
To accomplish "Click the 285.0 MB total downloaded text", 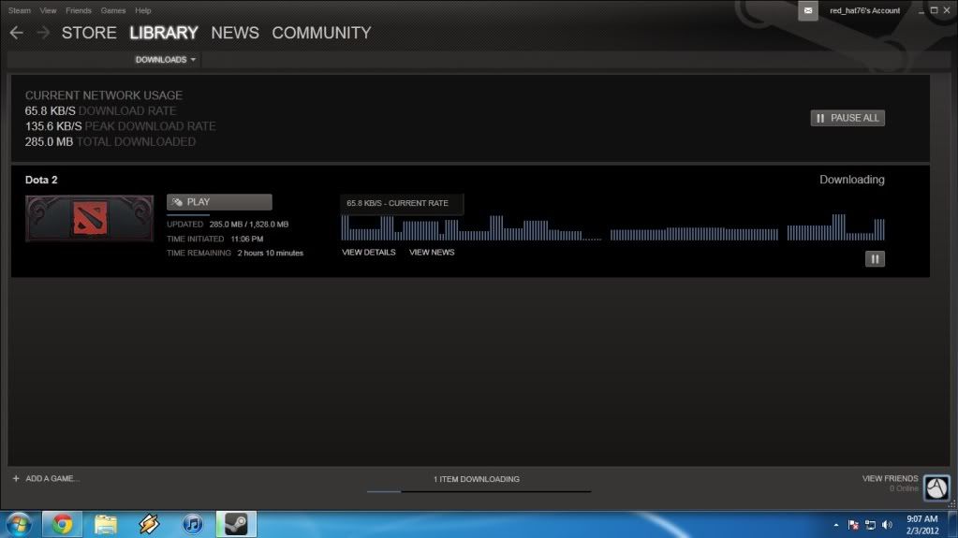I will point(49,141).
